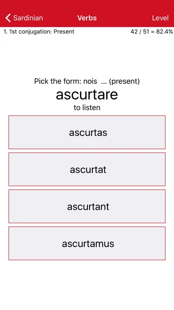Select the answer ascurtant
Viewport: 174px width, 310px height.
click(x=87, y=206)
